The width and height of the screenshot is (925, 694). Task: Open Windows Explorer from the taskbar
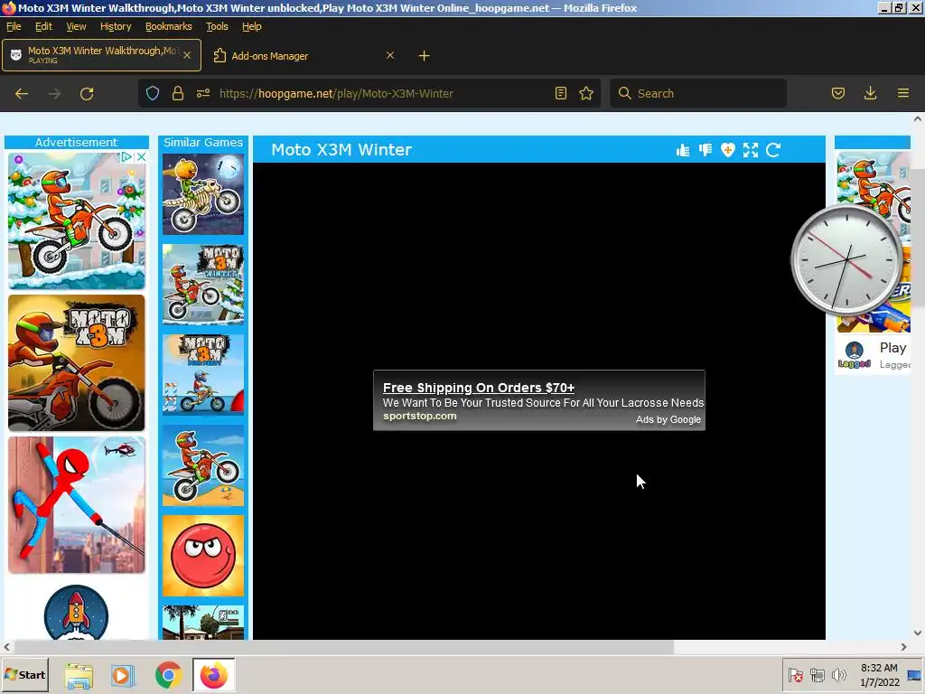pyautogui.click(x=79, y=675)
